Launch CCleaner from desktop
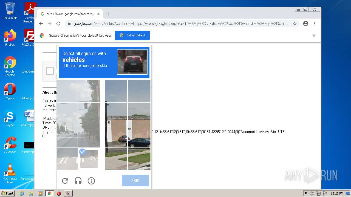Viewport: 351px width, 197px height. (x=10, y=145)
